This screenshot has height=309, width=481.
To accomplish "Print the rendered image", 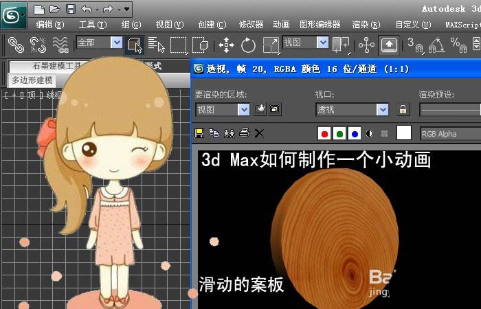I will pyautogui.click(x=245, y=133).
